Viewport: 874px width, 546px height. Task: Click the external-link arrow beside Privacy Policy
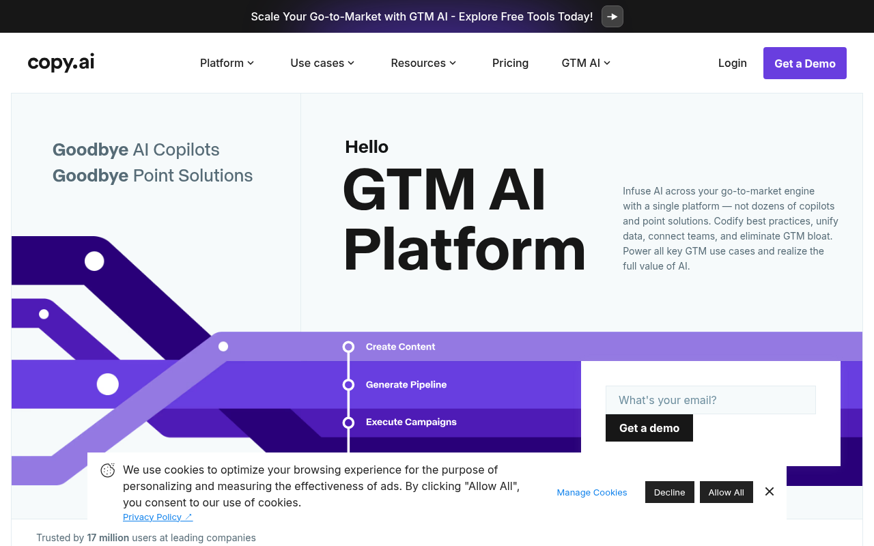[x=189, y=517]
